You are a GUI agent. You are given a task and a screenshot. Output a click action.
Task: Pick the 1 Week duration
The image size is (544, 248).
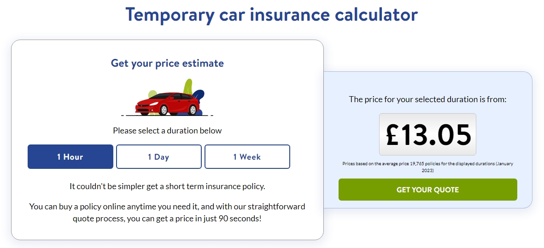click(247, 156)
